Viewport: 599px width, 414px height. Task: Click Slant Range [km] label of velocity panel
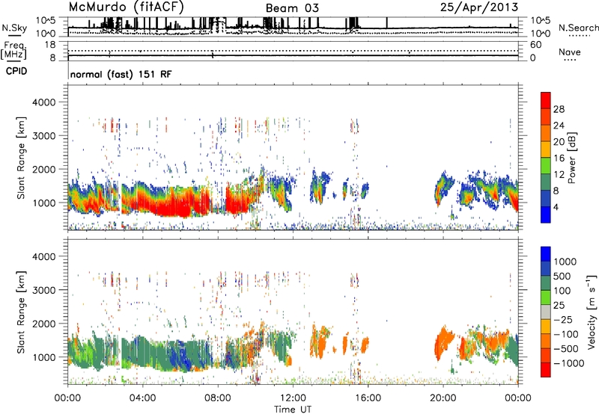pyautogui.click(x=21, y=312)
